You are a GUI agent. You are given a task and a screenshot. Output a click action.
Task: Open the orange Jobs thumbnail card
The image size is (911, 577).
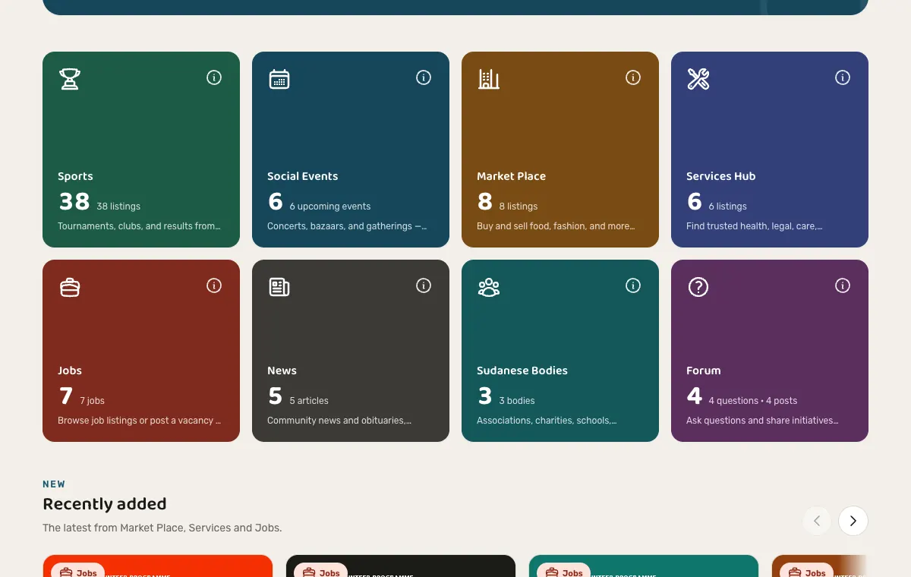(x=158, y=566)
